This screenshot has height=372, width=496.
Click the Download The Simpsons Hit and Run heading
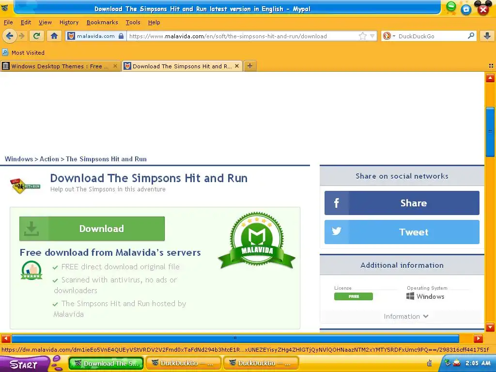click(149, 178)
